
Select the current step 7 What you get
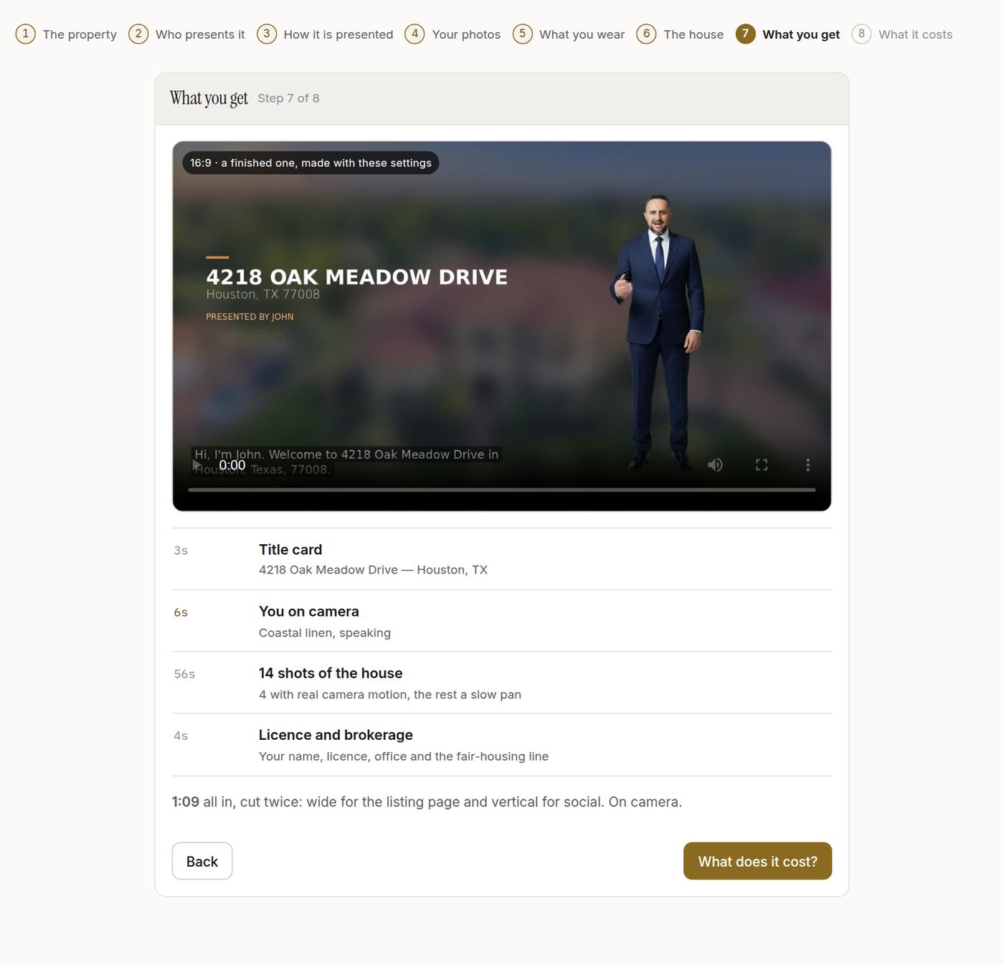point(787,34)
